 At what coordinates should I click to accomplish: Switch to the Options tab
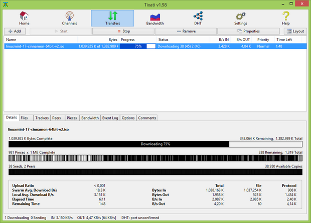tap(128, 118)
